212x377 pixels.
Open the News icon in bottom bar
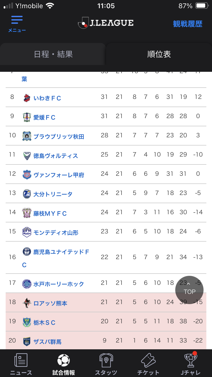click(x=21, y=361)
